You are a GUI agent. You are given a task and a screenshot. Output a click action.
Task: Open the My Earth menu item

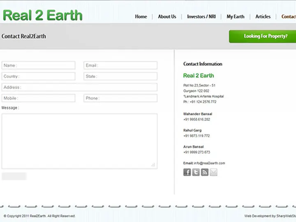pyautogui.click(x=236, y=16)
